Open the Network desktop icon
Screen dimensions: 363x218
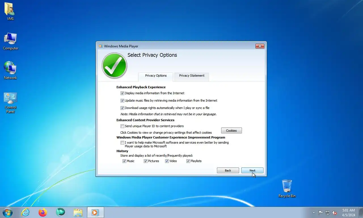10,70
